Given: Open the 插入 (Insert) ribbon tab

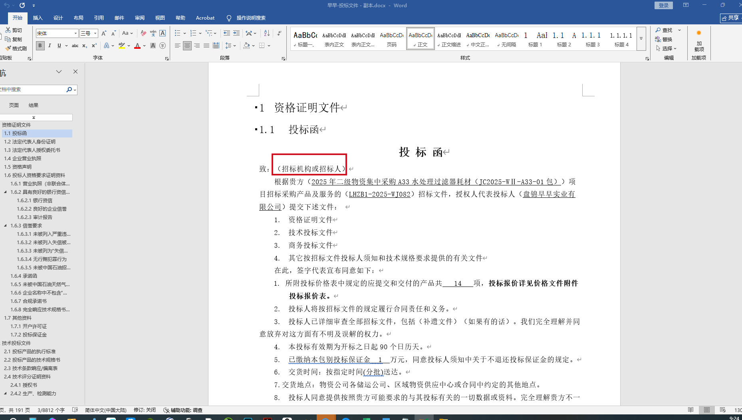Looking at the screenshot, I should pos(38,18).
